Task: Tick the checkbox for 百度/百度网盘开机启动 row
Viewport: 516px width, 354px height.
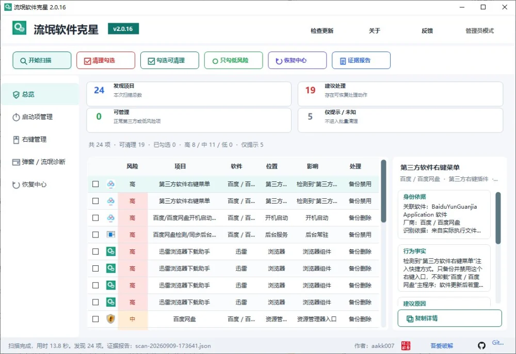Action: [95, 217]
